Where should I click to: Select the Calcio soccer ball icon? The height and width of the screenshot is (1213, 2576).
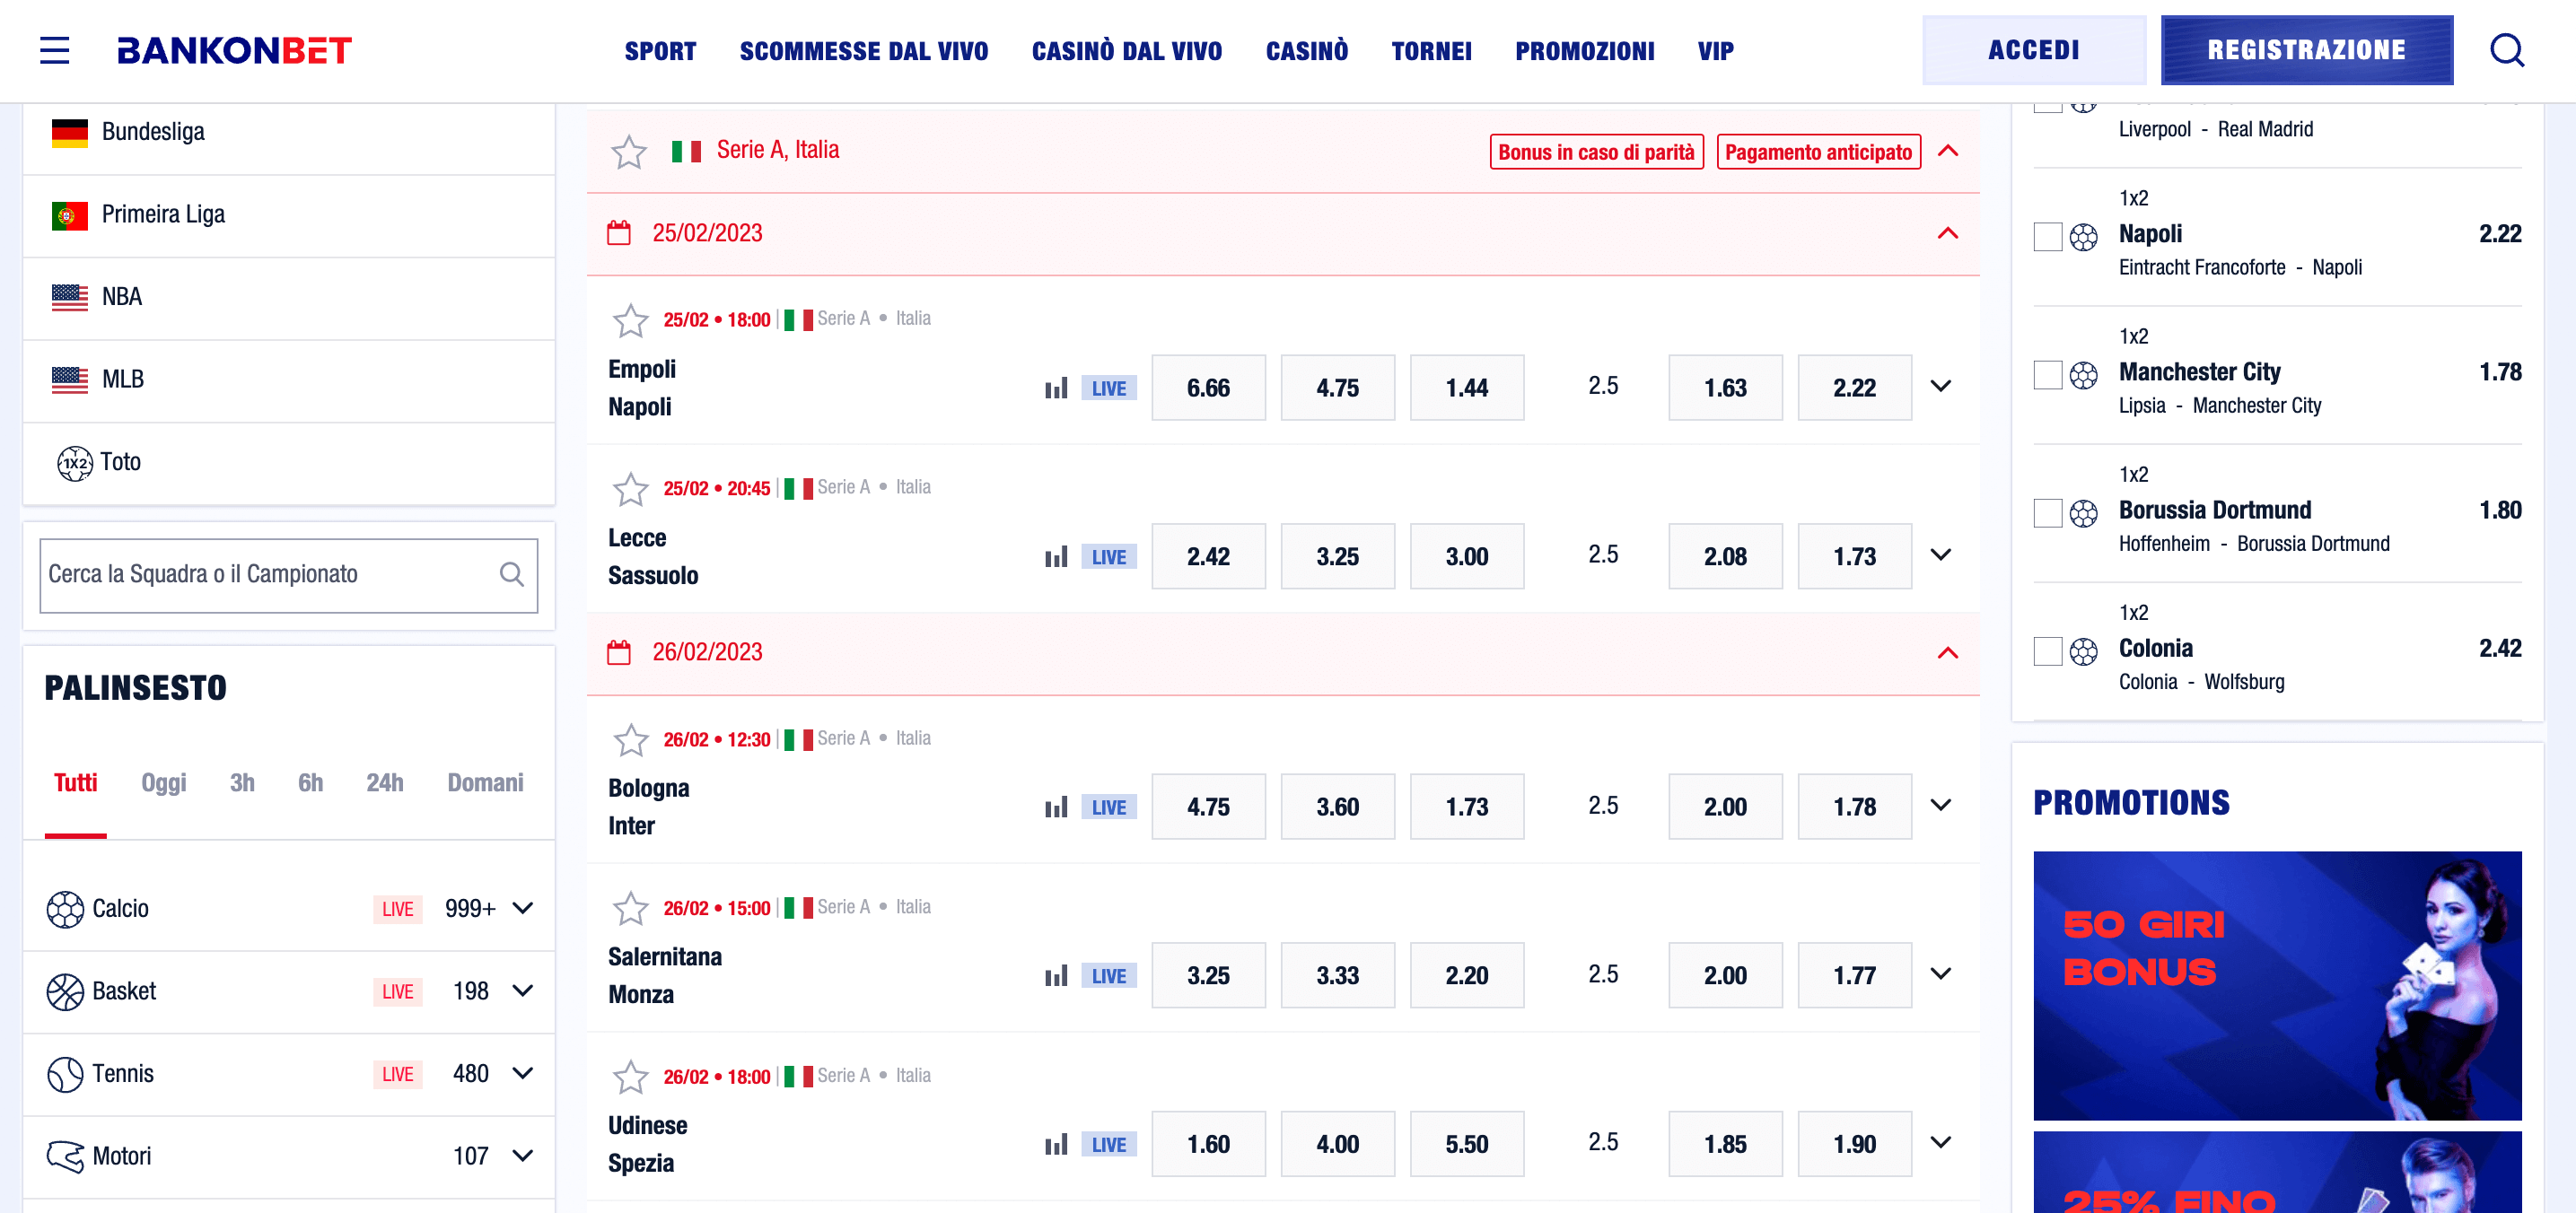[65, 908]
